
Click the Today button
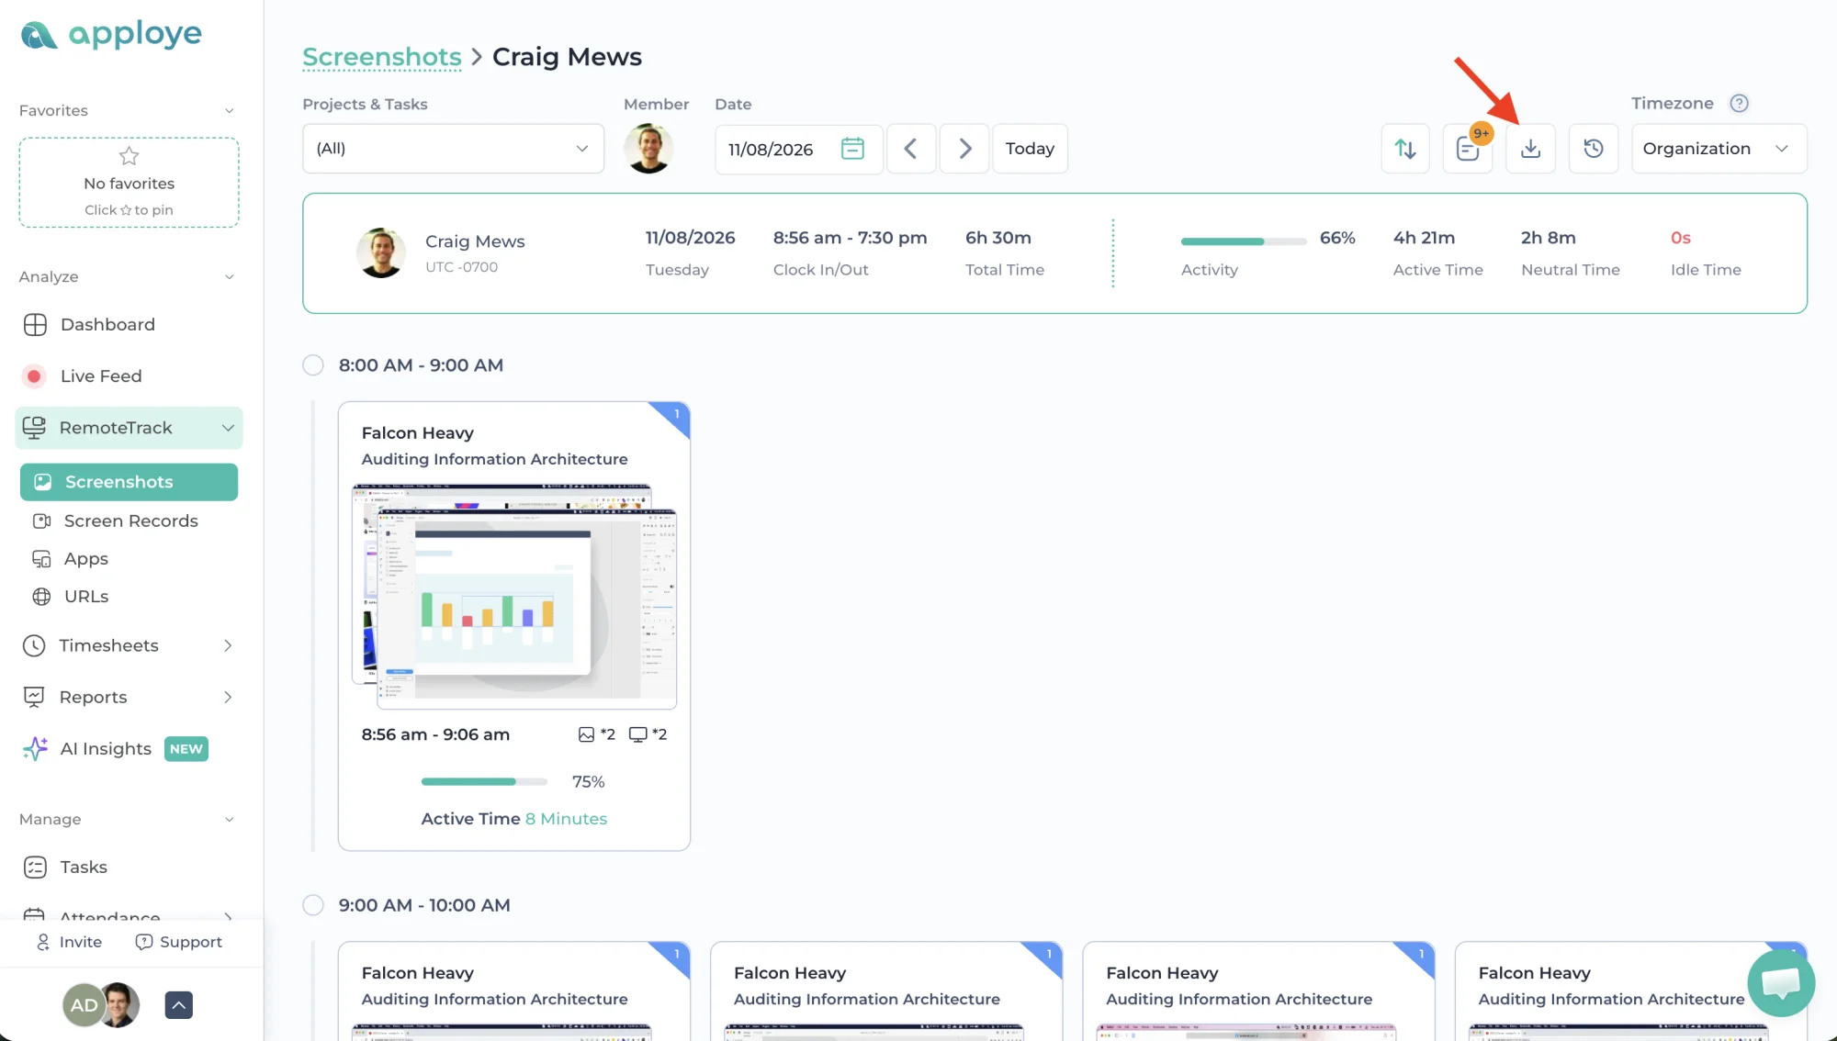pyautogui.click(x=1030, y=149)
